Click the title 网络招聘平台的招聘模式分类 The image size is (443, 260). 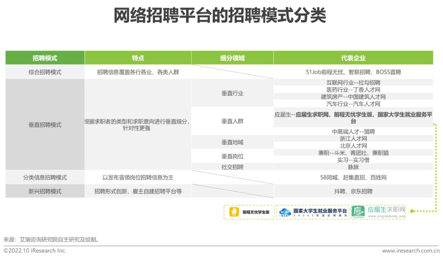pos(220,15)
